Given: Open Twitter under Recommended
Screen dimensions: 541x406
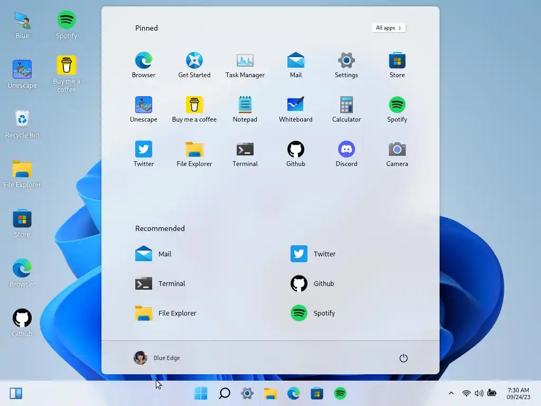Looking at the screenshot, I should (x=313, y=254).
